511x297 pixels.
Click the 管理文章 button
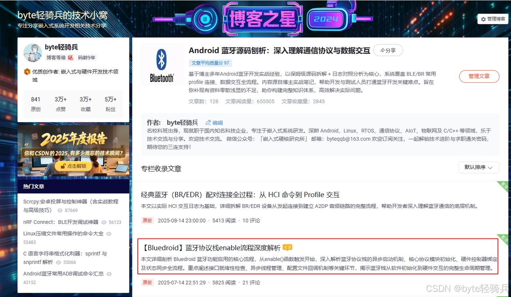pyautogui.click(x=479, y=76)
